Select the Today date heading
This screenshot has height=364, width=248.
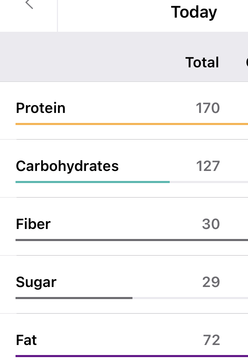click(194, 13)
